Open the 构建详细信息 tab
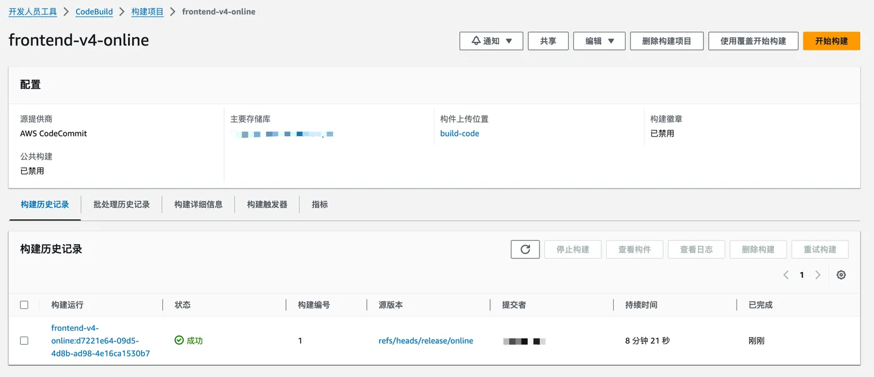 [199, 204]
